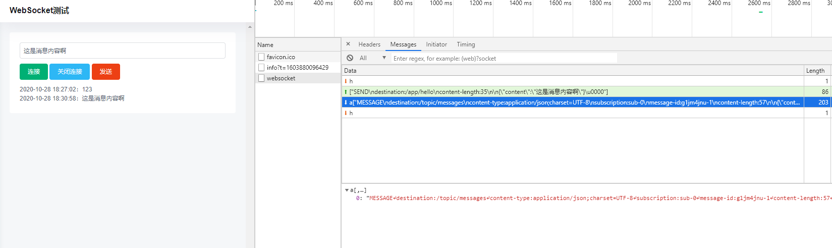832x248 pixels.
Task: Close the request details panel
Action: [348, 44]
